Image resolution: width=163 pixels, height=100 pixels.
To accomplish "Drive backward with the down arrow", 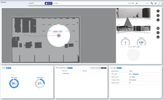I will [133, 59].
